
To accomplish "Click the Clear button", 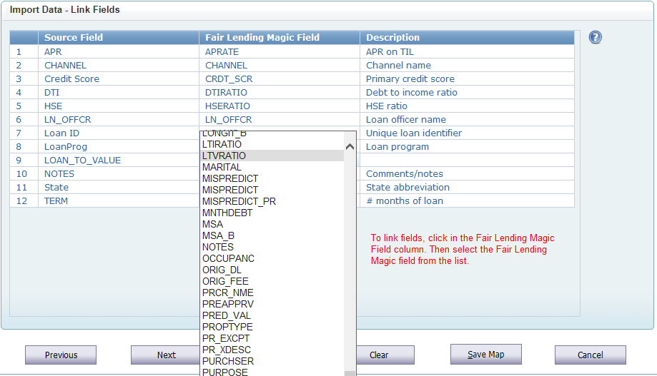I will click(385, 355).
